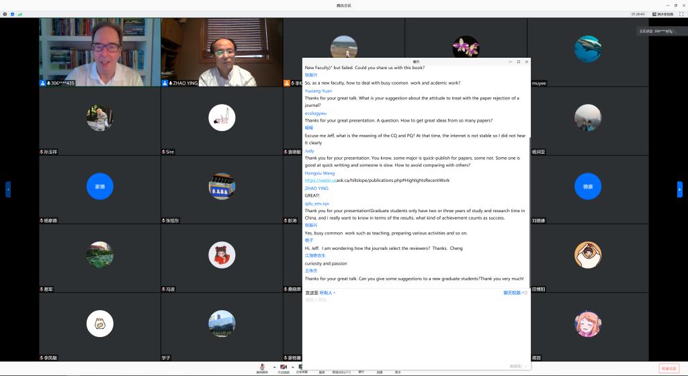Minimize the chat pop-up window
This screenshot has height=376, width=688.
click(511, 62)
